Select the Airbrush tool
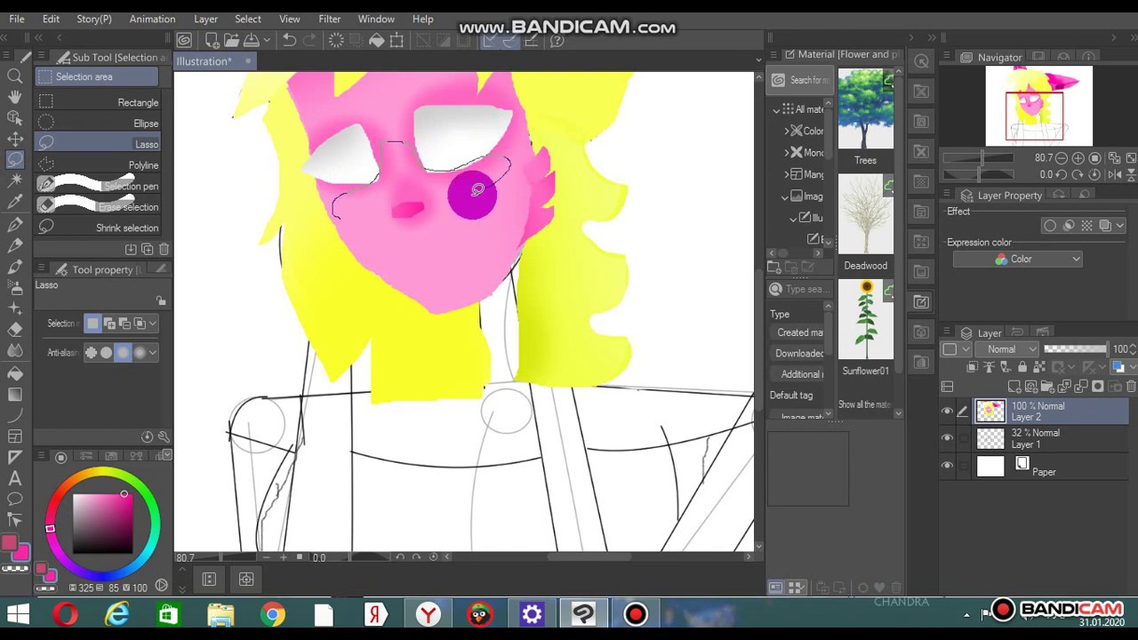 [15, 287]
